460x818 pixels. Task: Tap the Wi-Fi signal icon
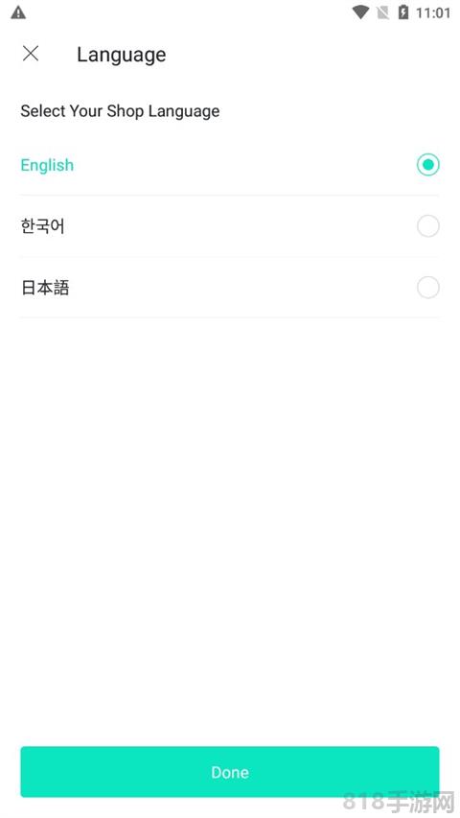[x=360, y=12]
